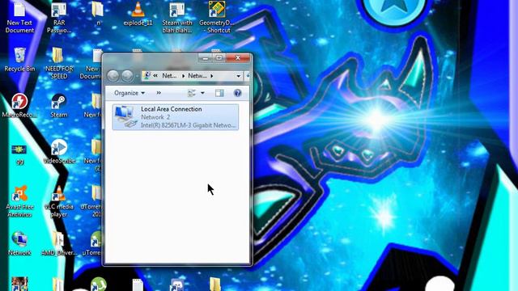Click the Intel(R) 82567LM-3 Gigabit text
This screenshot has width=518, height=291.
click(x=189, y=125)
